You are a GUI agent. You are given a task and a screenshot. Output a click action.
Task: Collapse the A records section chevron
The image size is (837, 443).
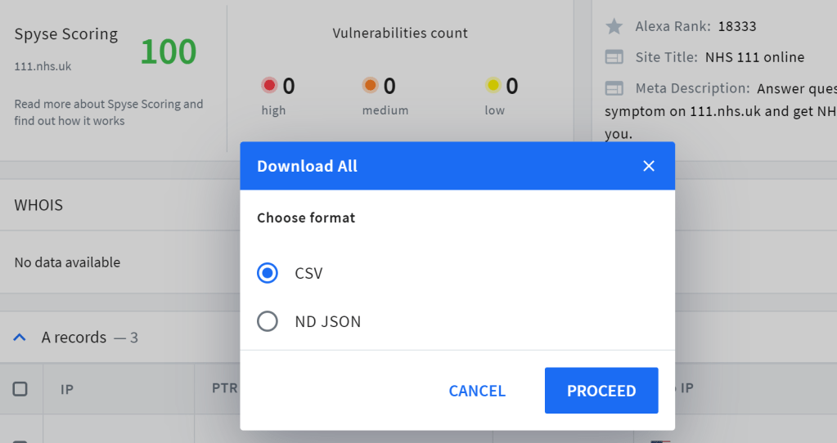tap(20, 337)
